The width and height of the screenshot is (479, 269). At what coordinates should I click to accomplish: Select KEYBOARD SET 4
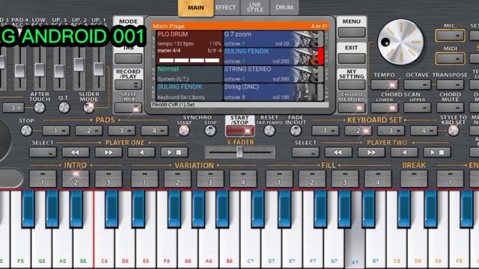pyautogui.click(x=424, y=131)
